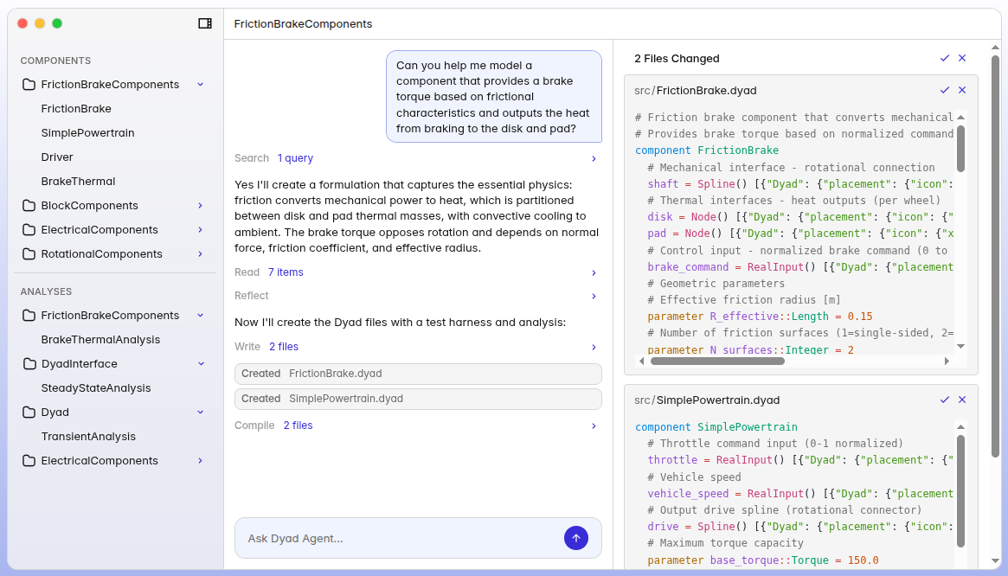Expand ElectricalComponents under Components

201,229
